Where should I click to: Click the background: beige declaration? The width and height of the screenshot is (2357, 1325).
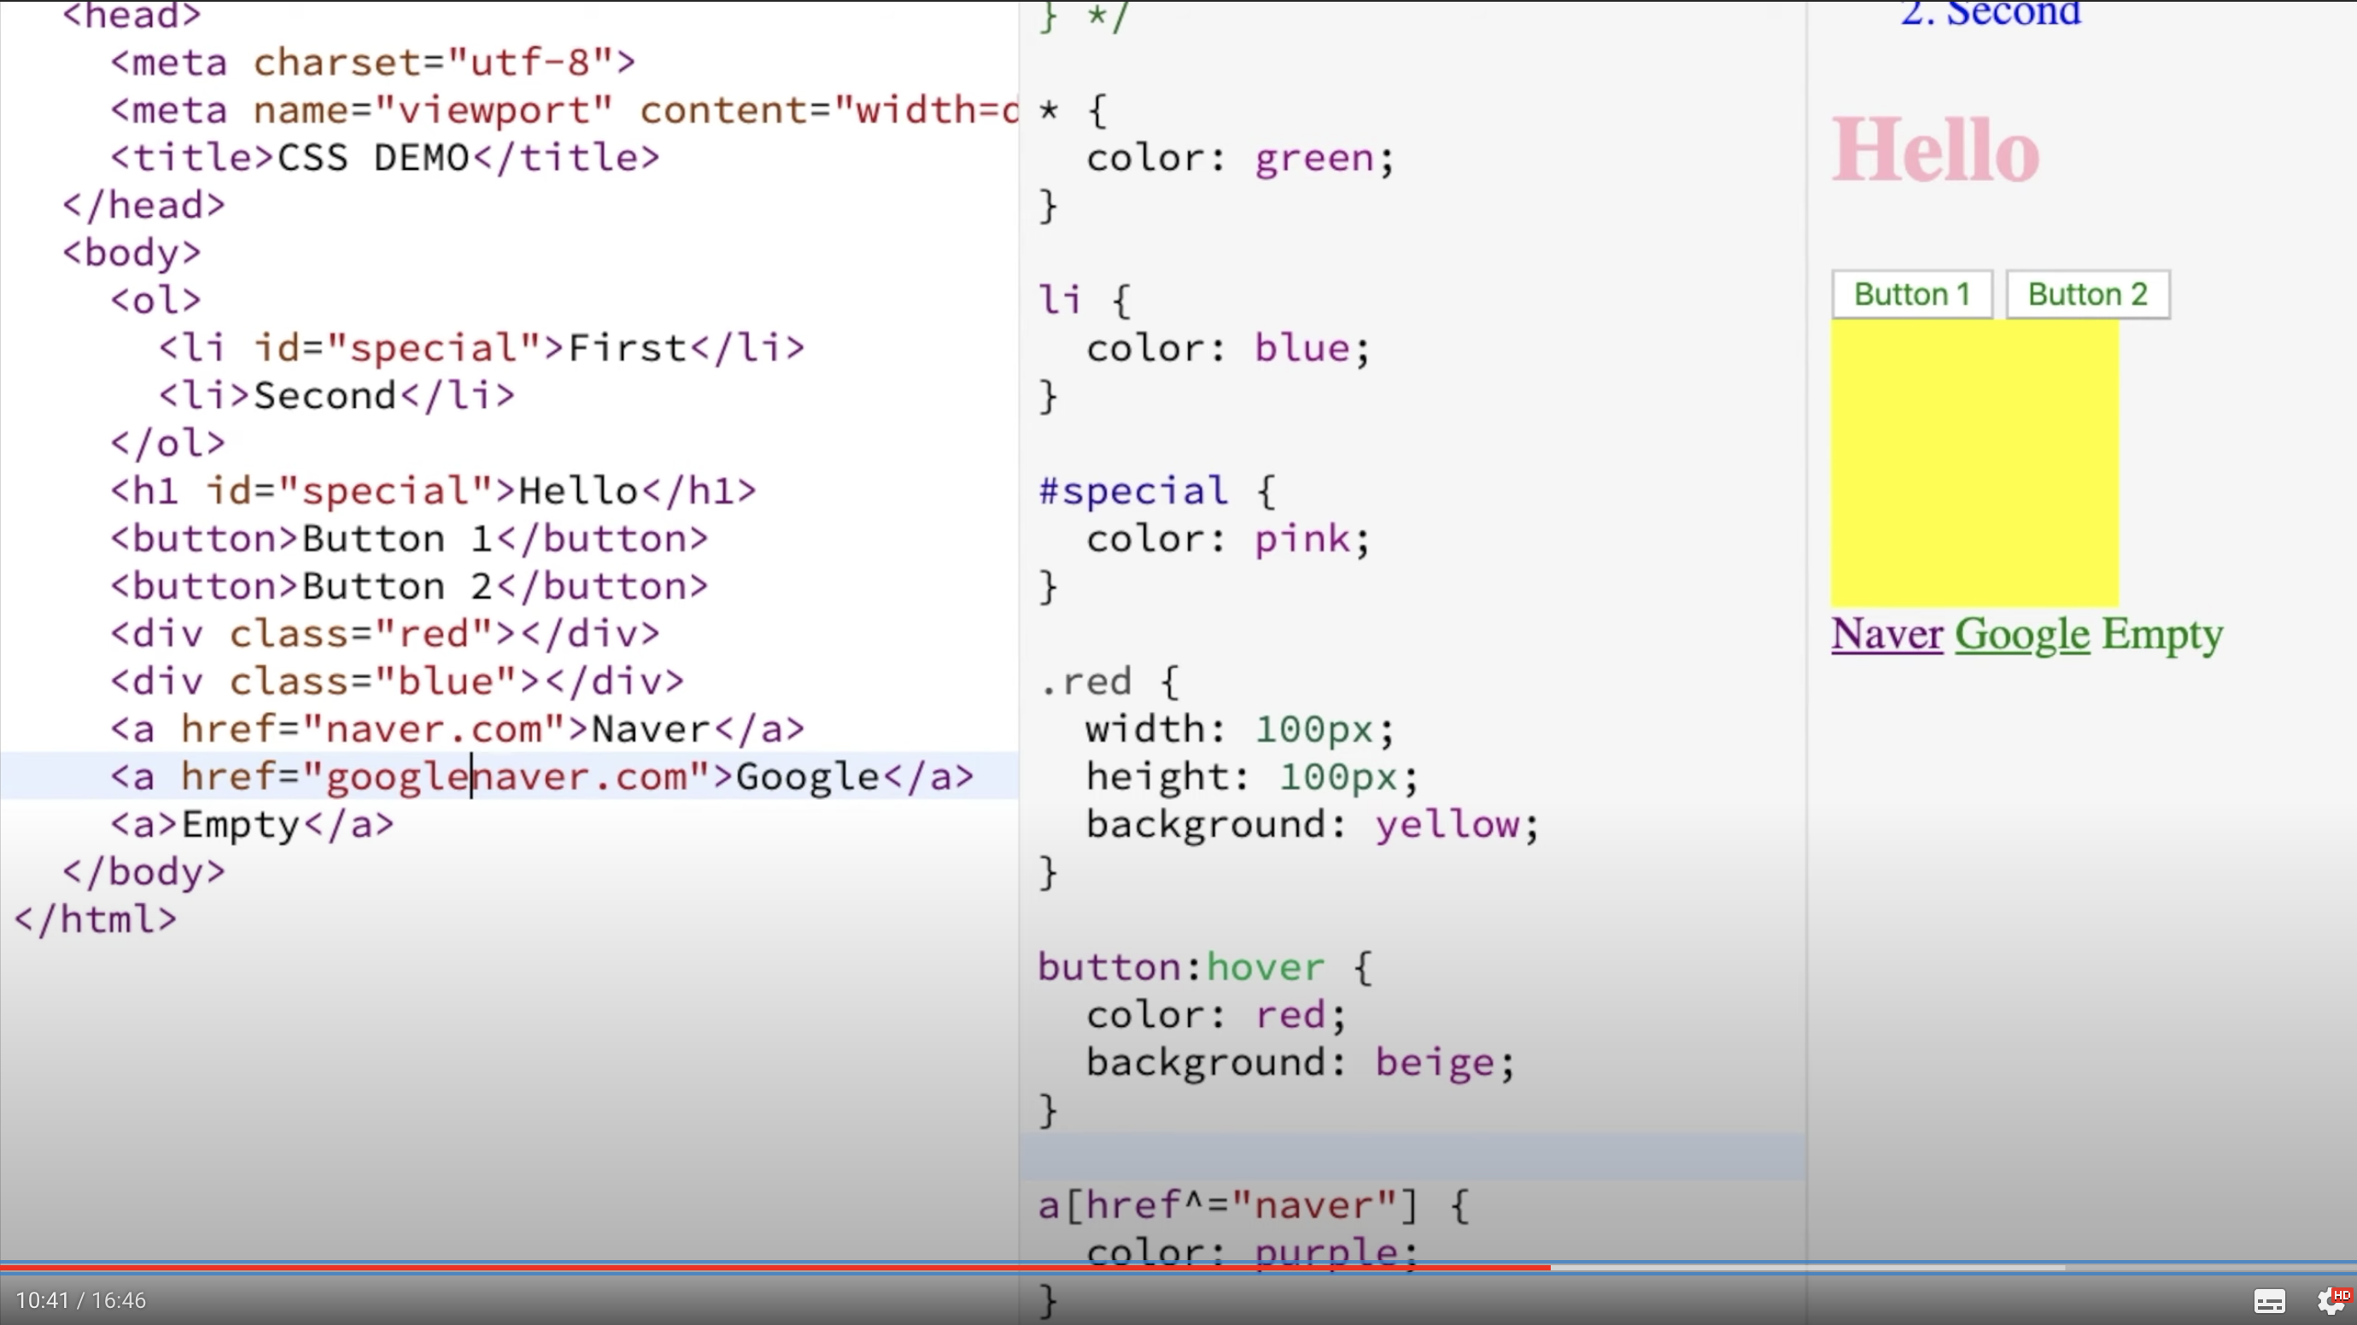click(1300, 1062)
